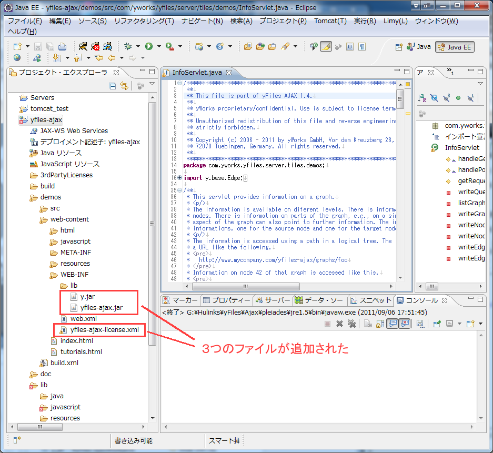Image resolution: width=493 pixels, height=453 pixels.
Task: Click the Debug bug icon in toolbar
Action: coord(128,46)
